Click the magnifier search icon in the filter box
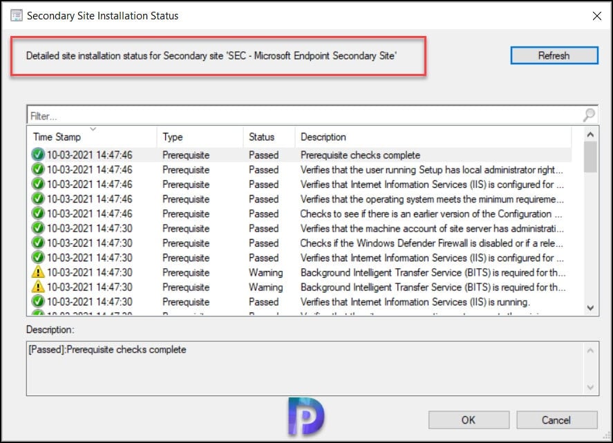This screenshot has height=443, width=613. coord(589,115)
